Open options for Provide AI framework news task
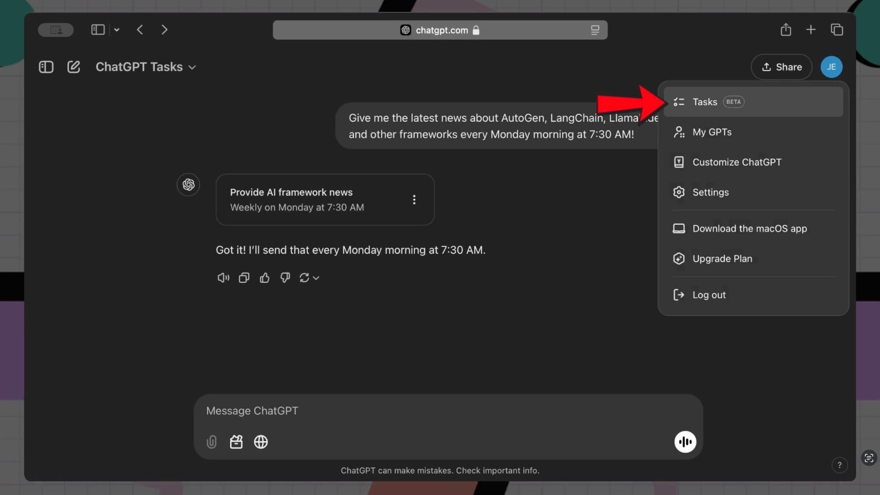The height and width of the screenshot is (495, 880). (414, 200)
